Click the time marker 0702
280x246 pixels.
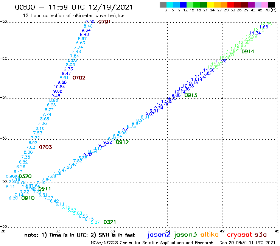tap(79, 78)
